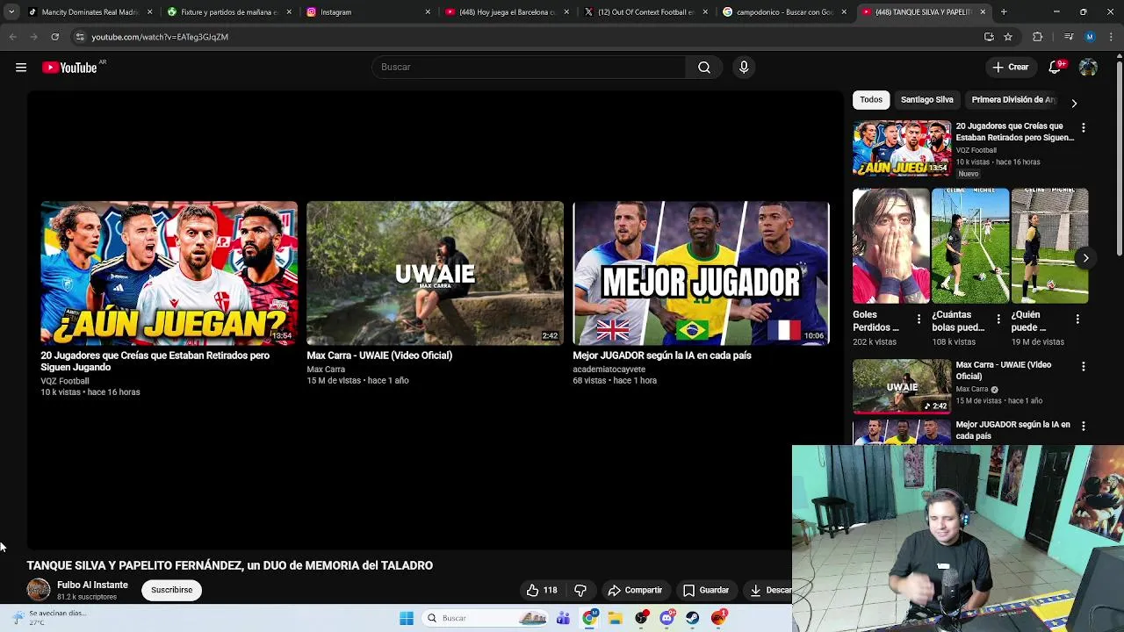Image resolution: width=1124 pixels, height=632 pixels.
Task: Open the Fulbo Al Instante channel avatar
Action: pyautogui.click(x=39, y=590)
